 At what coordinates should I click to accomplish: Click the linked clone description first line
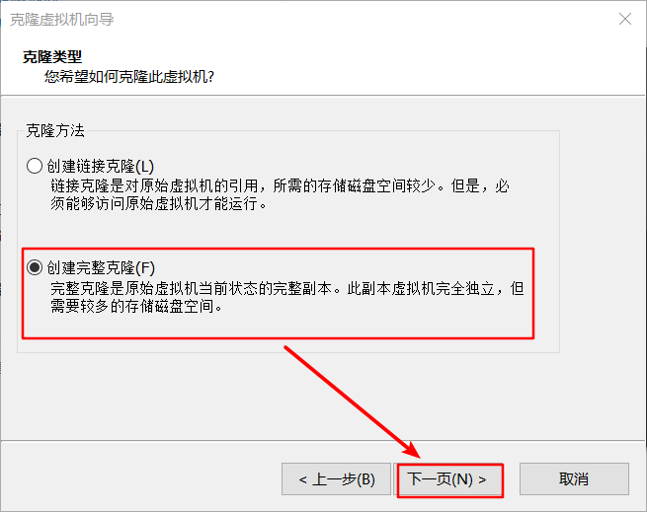pos(281,185)
